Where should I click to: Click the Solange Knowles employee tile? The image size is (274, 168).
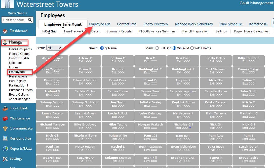click(x=118, y=160)
